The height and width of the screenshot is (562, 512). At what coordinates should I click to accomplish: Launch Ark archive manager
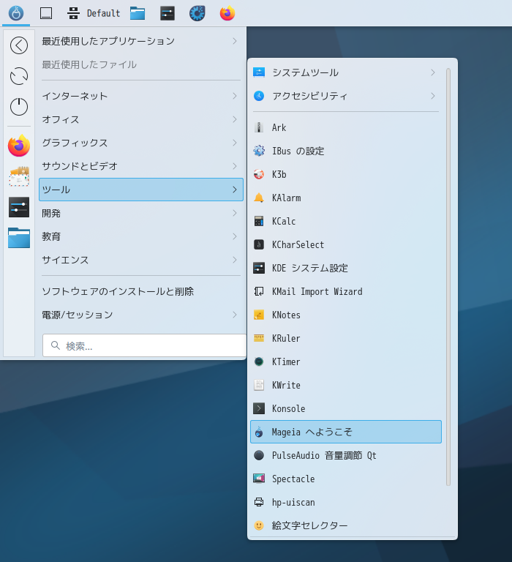click(x=346, y=127)
